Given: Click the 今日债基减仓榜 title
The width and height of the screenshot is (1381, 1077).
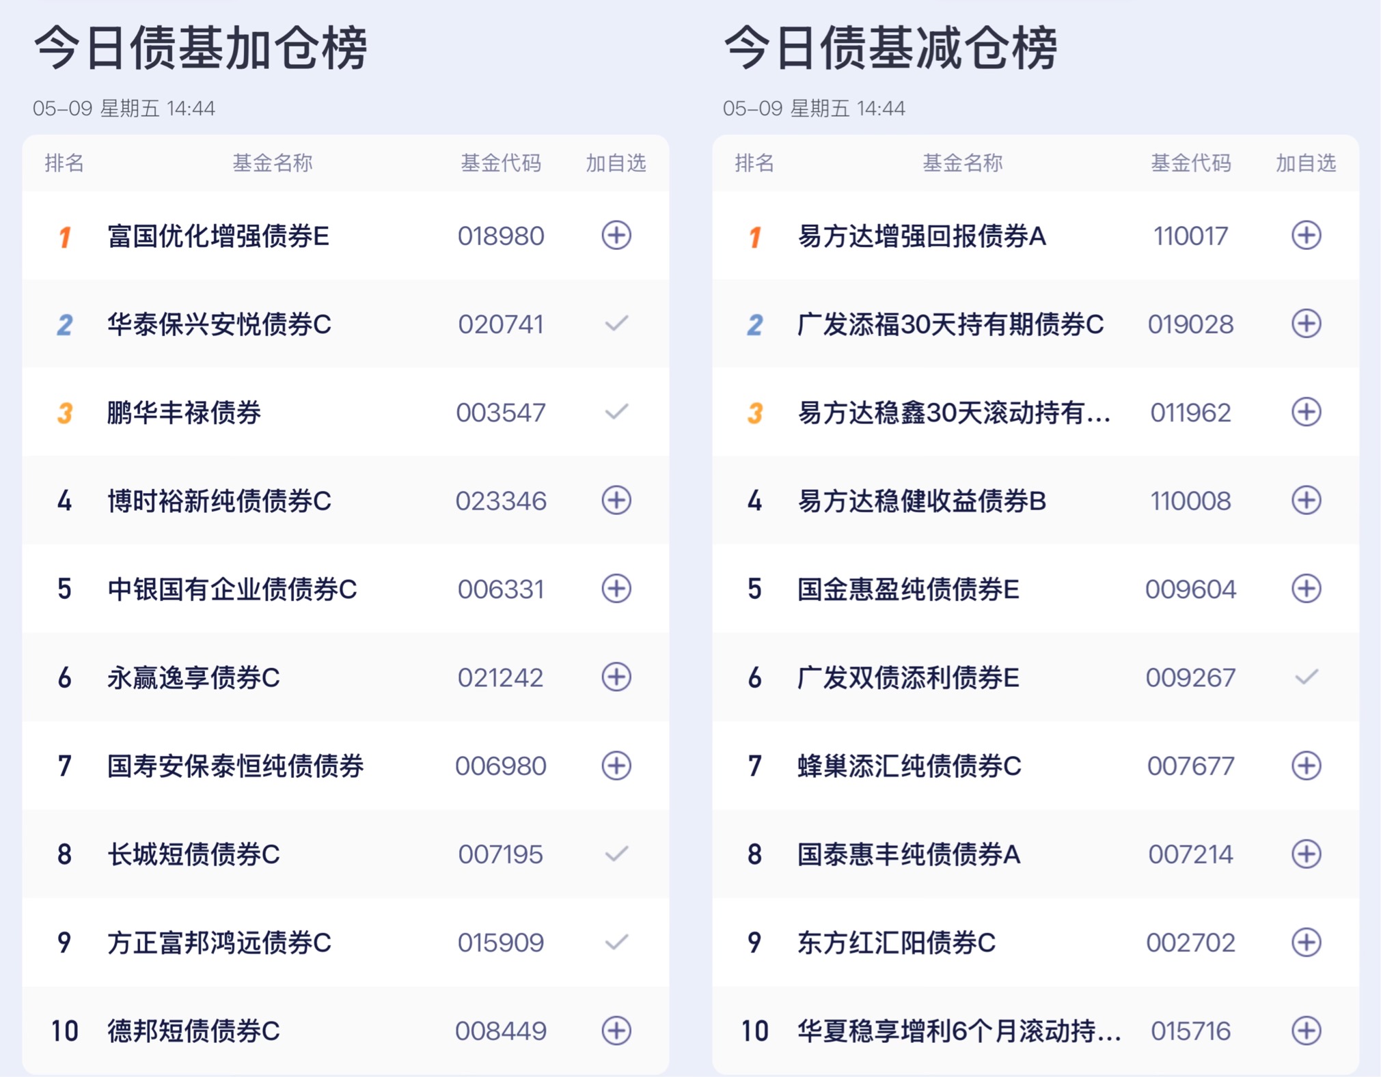Looking at the screenshot, I should click(891, 48).
